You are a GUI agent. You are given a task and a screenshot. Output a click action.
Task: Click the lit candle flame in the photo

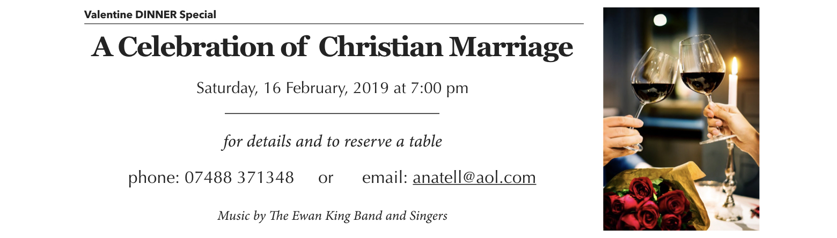(735, 65)
